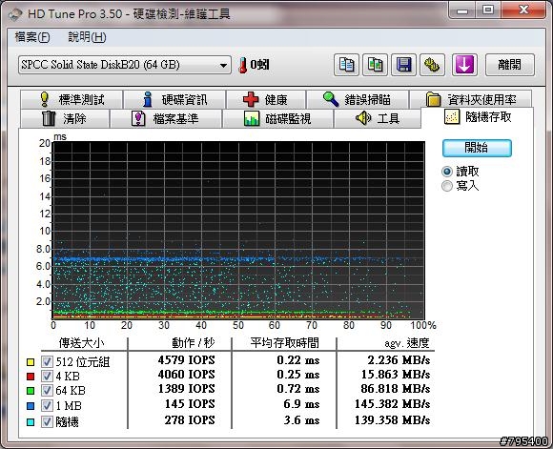This screenshot has width=553, height=449.
Task: Click the thermometer temperature indicator
Action: (254, 65)
